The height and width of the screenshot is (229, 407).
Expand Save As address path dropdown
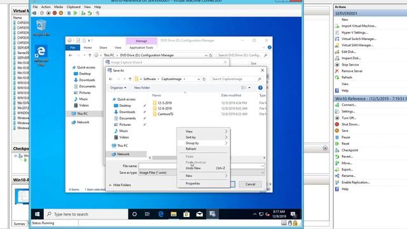(198, 79)
